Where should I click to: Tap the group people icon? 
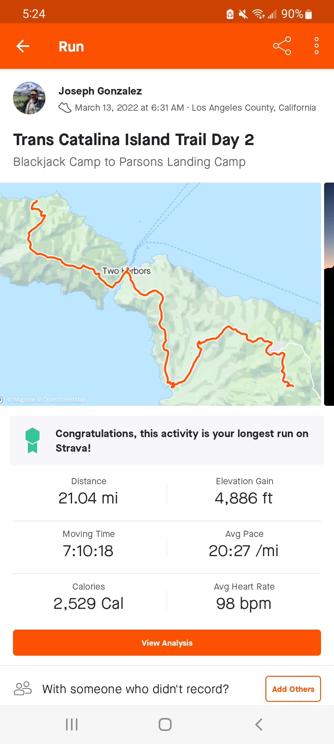23,689
